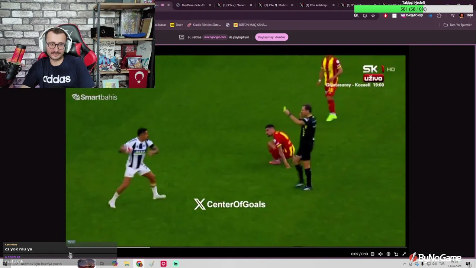This screenshot has height=268, width=476.
Task: Open the globe bookmark icon
Action: tap(228, 25)
